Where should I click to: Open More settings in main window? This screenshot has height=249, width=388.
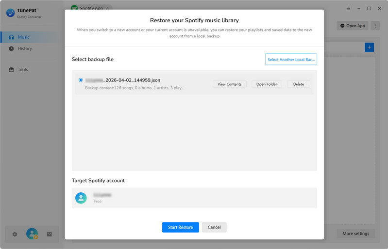pyautogui.click(x=355, y=233)
